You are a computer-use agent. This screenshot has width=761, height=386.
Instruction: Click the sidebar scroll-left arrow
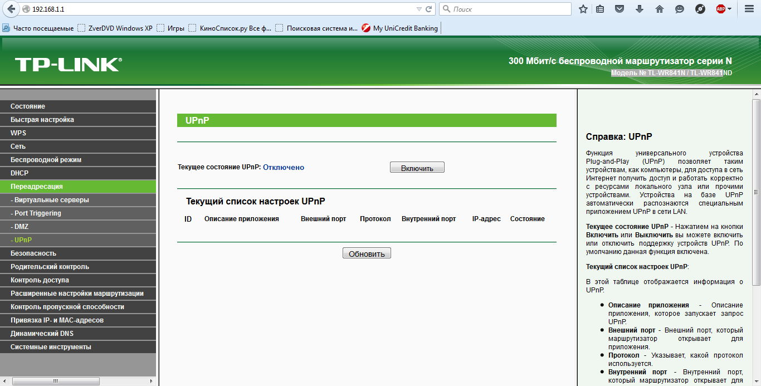coord(4,382)
